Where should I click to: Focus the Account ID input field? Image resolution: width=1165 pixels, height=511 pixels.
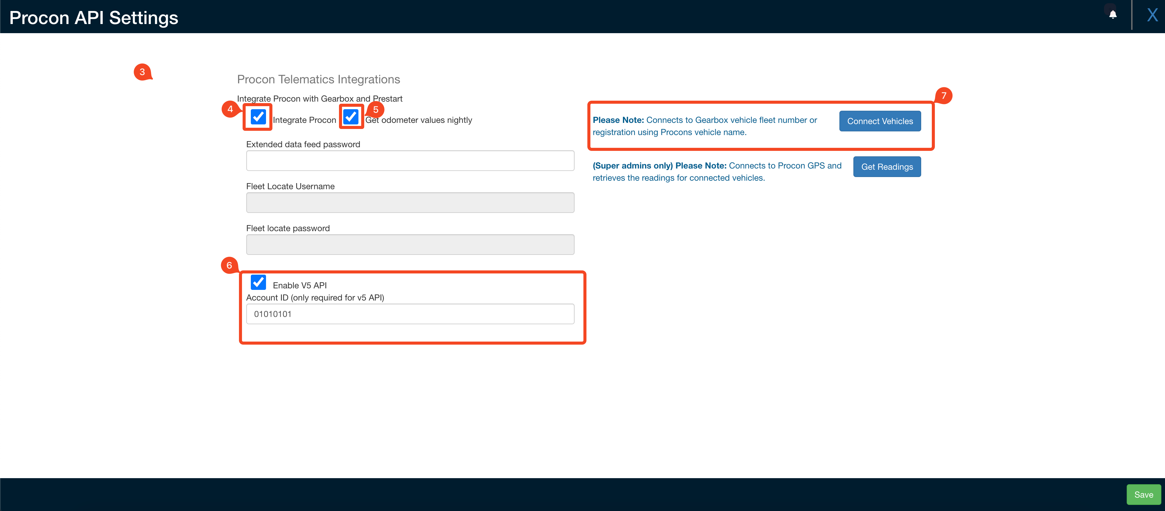pos(410,314)
